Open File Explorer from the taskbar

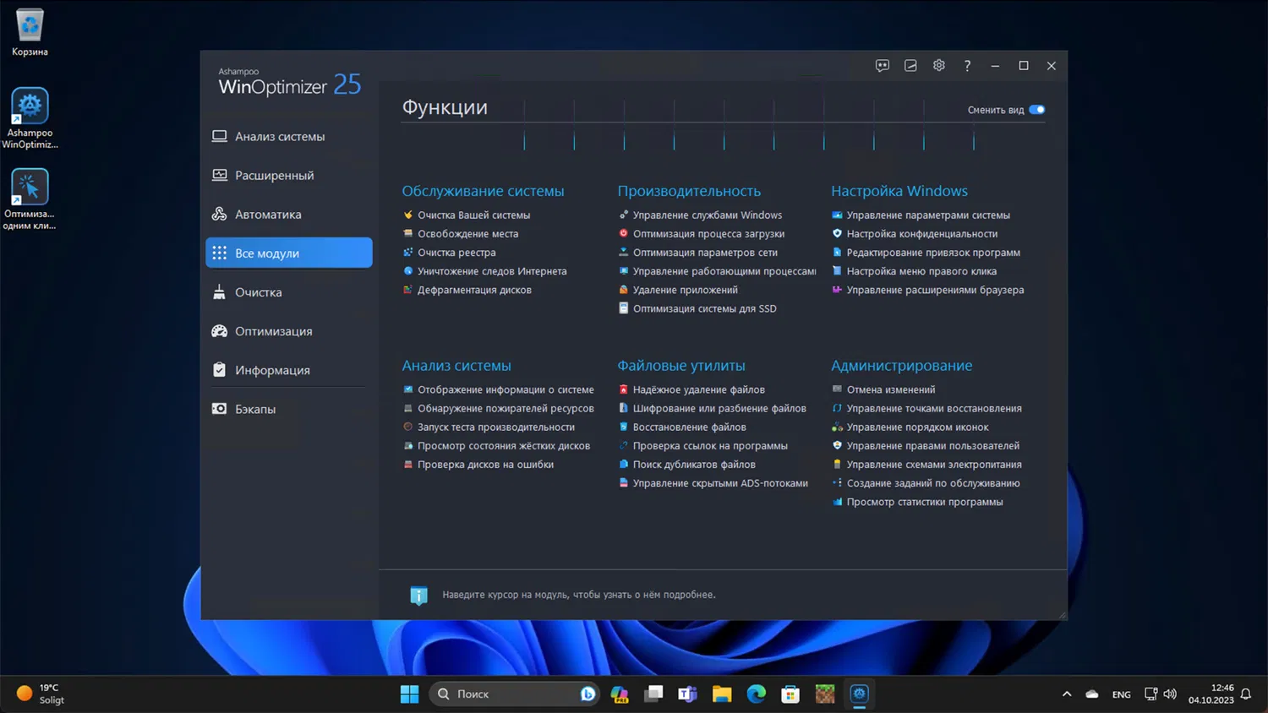coord(722,694)
